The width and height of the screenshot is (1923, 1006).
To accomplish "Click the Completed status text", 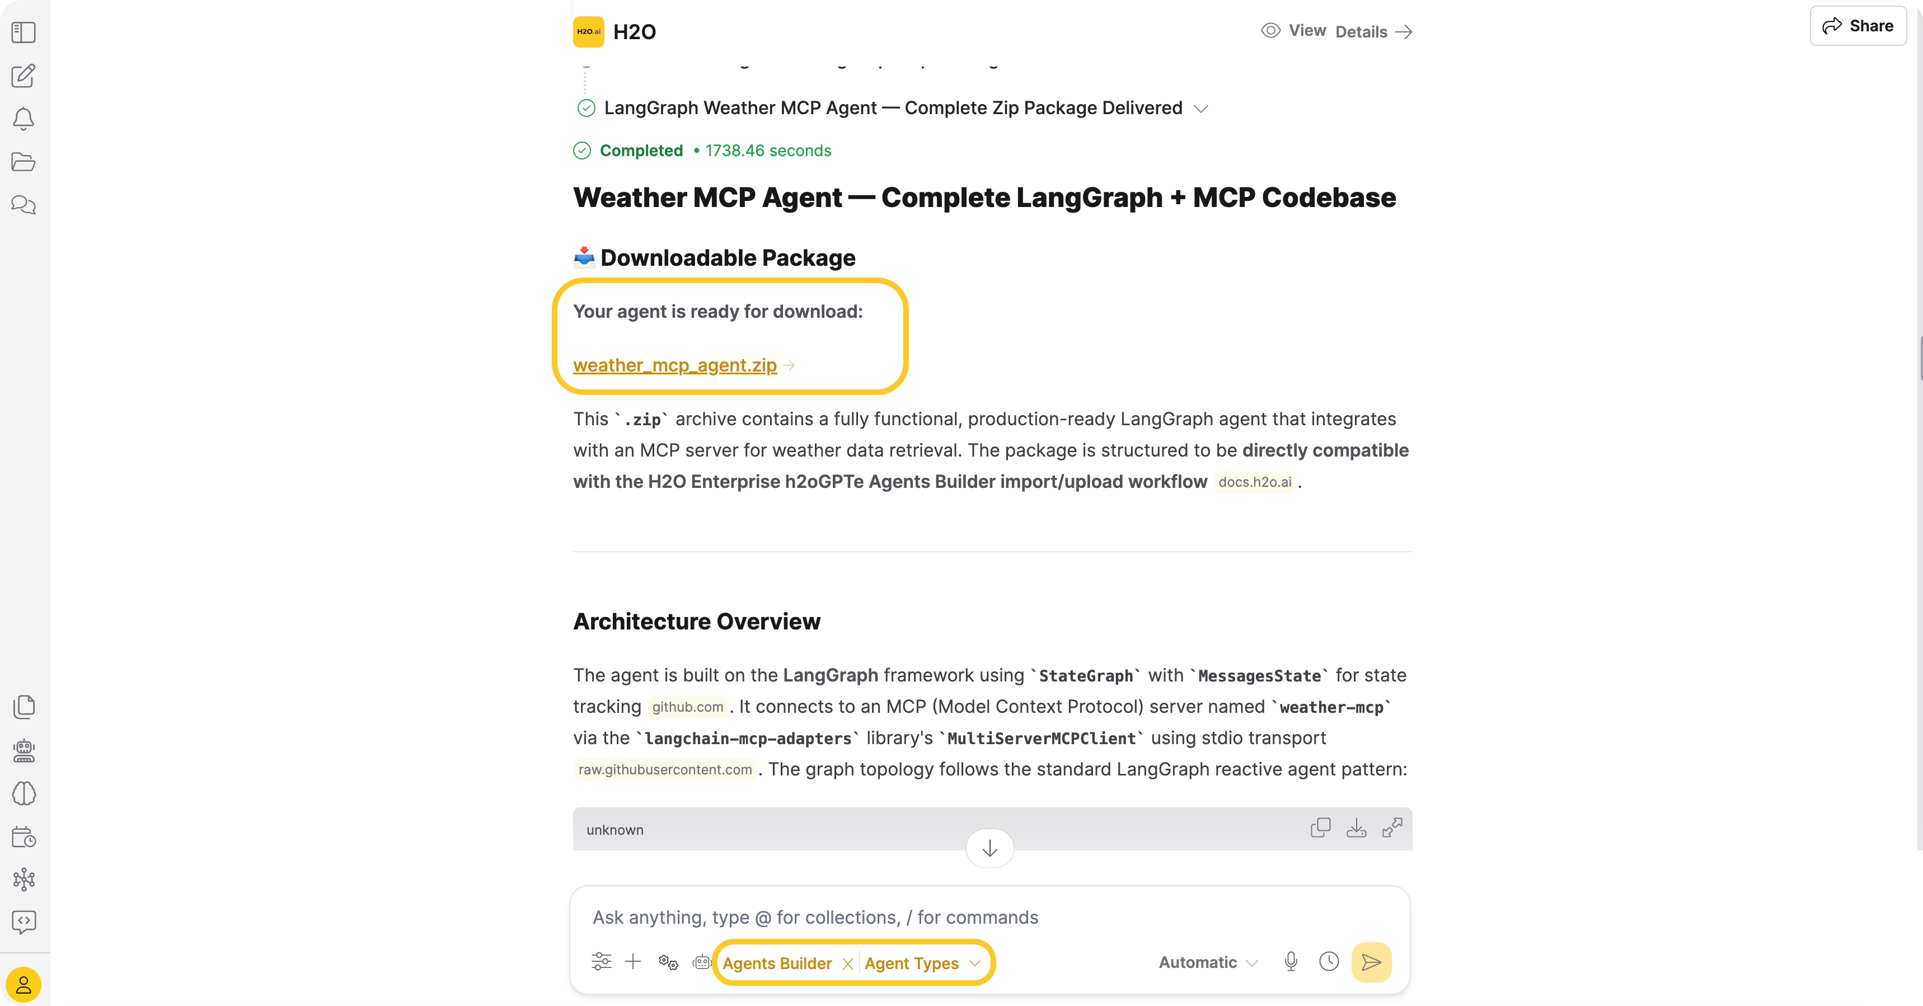I will tap(641, 151).
